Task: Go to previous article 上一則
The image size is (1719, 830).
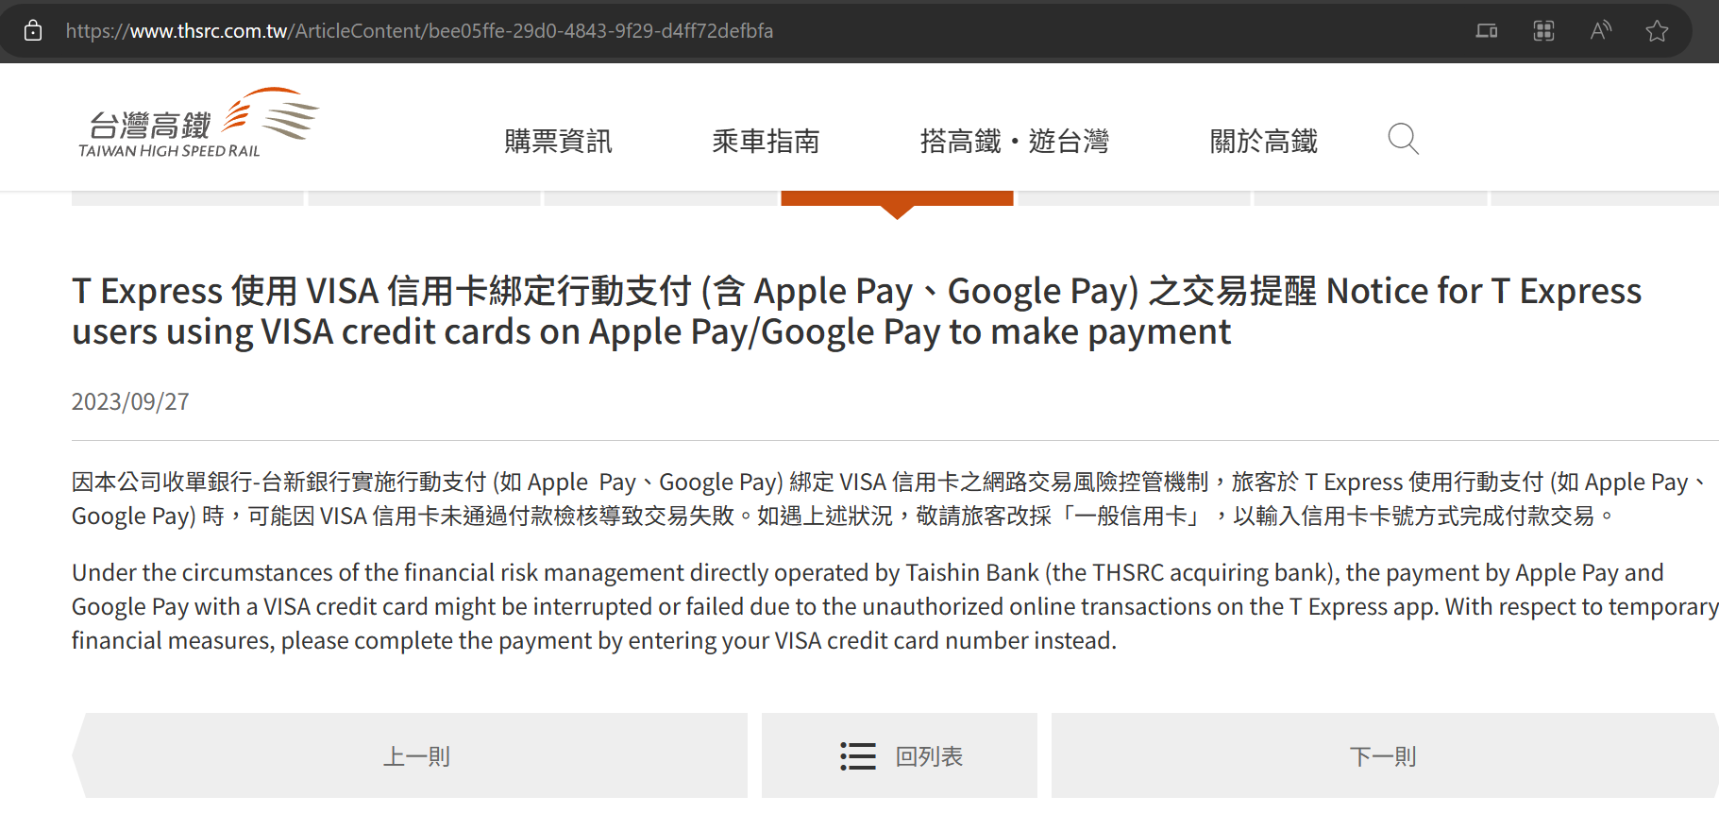Action: coord(410,755)
